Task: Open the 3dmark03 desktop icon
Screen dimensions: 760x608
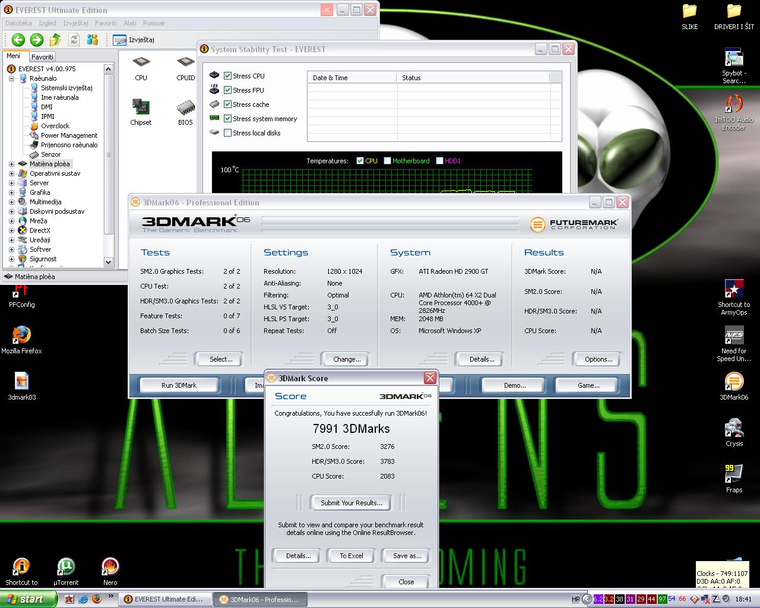Action: pos(21,387)
